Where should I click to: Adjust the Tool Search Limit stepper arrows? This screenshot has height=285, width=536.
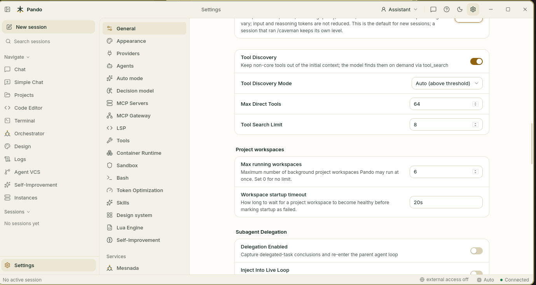475,124
